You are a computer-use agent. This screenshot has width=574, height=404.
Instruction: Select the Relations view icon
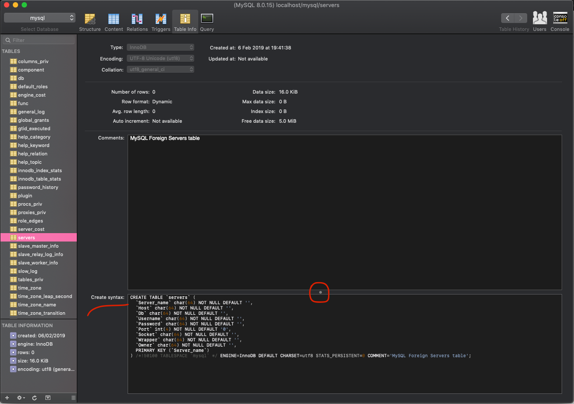tap(137, 21)
